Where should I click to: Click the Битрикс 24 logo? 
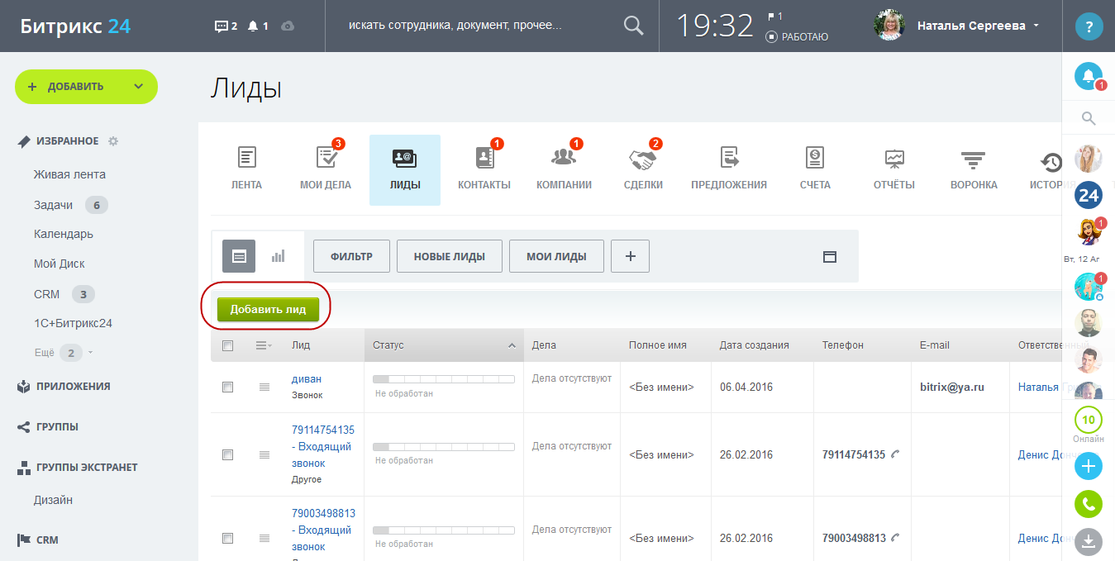click(75, 26)
